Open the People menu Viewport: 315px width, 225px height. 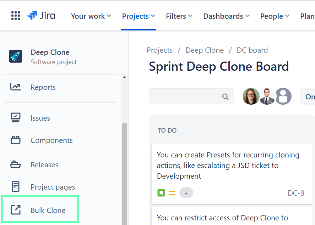(x=274, y=16)
